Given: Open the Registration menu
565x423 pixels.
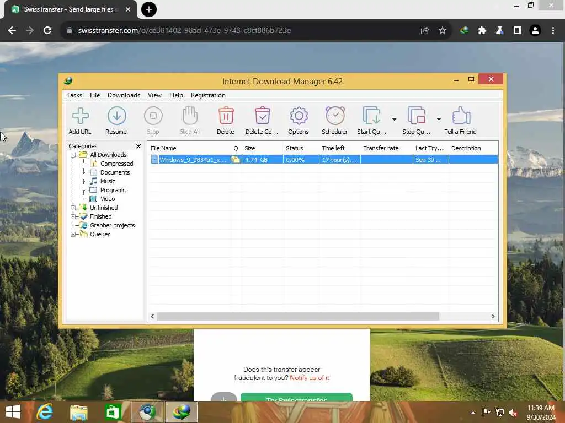Looking at the screenshot, I should [208, 95].
